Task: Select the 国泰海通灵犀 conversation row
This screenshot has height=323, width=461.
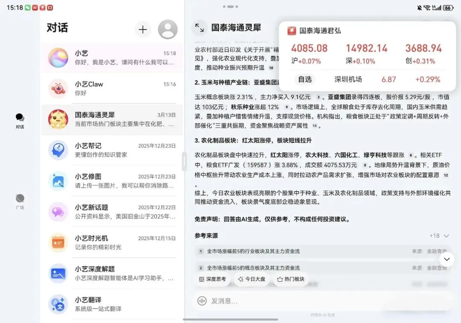Action: pyautogui.click(x=112, y=119)
